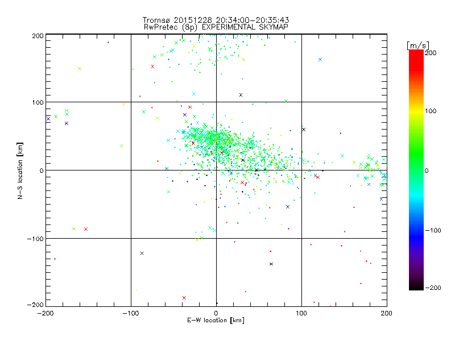The image size is (455, 341).
Task: Click E-W axis tick label "200"
Action: pos(387,313)
